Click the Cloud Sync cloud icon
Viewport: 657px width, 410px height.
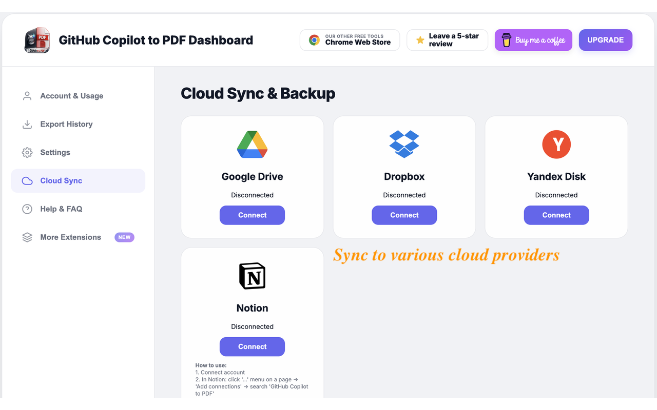[x=27, y=180]
